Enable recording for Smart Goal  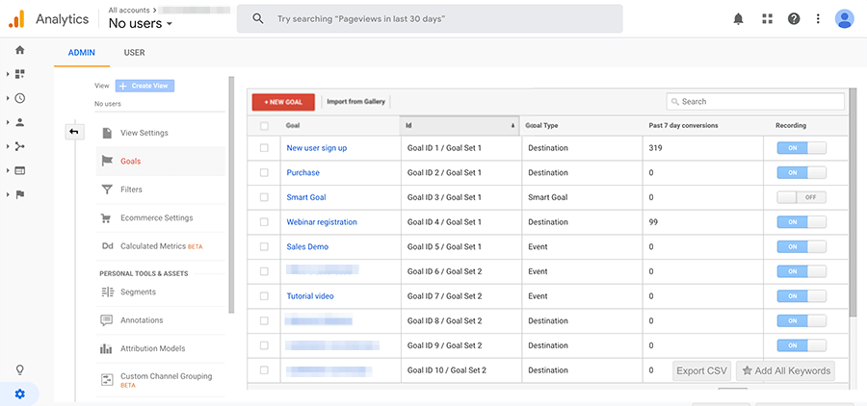(801, 197)
